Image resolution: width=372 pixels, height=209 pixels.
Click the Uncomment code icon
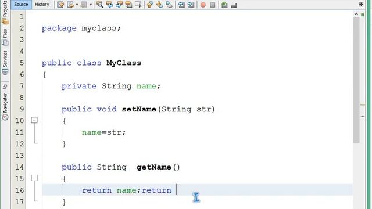pyautogui.click(x=234, y=5)
